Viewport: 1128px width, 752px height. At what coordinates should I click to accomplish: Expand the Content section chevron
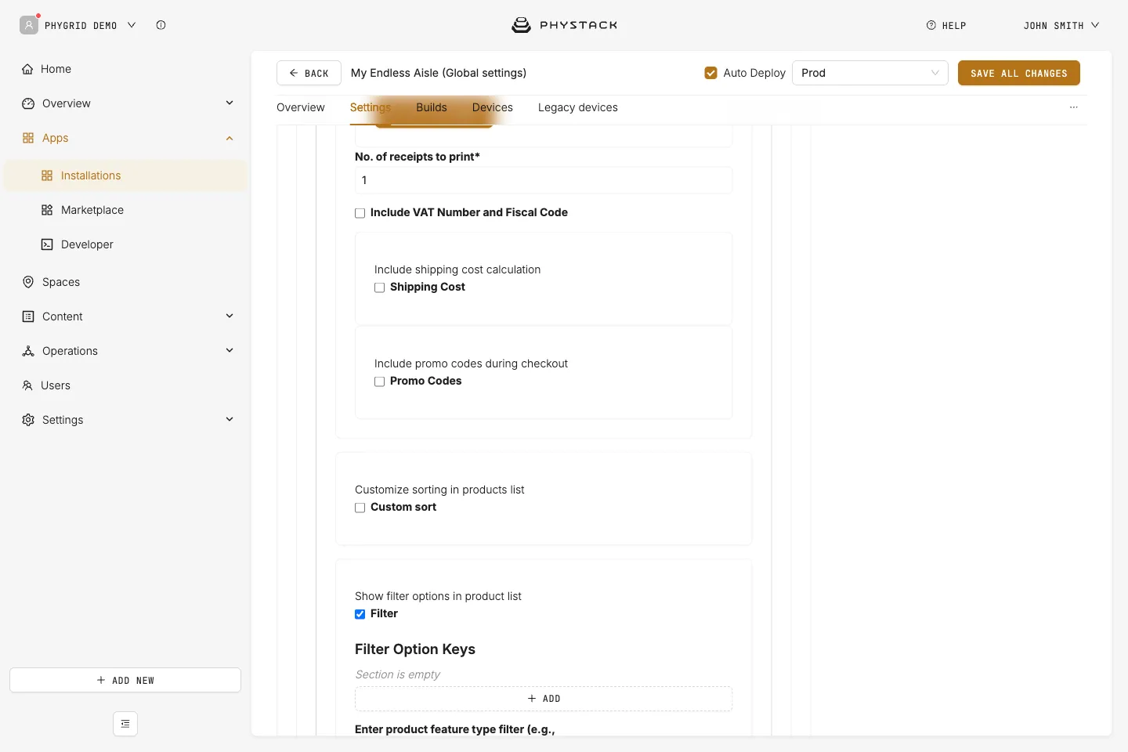click(230, 316)
